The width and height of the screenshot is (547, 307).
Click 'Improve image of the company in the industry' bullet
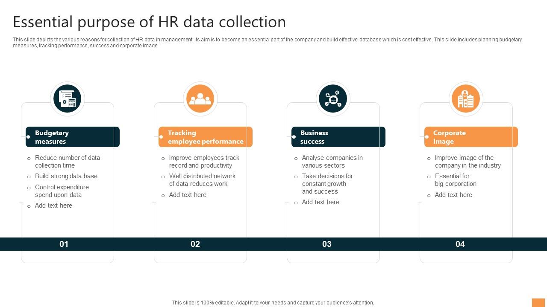[468, 162]
